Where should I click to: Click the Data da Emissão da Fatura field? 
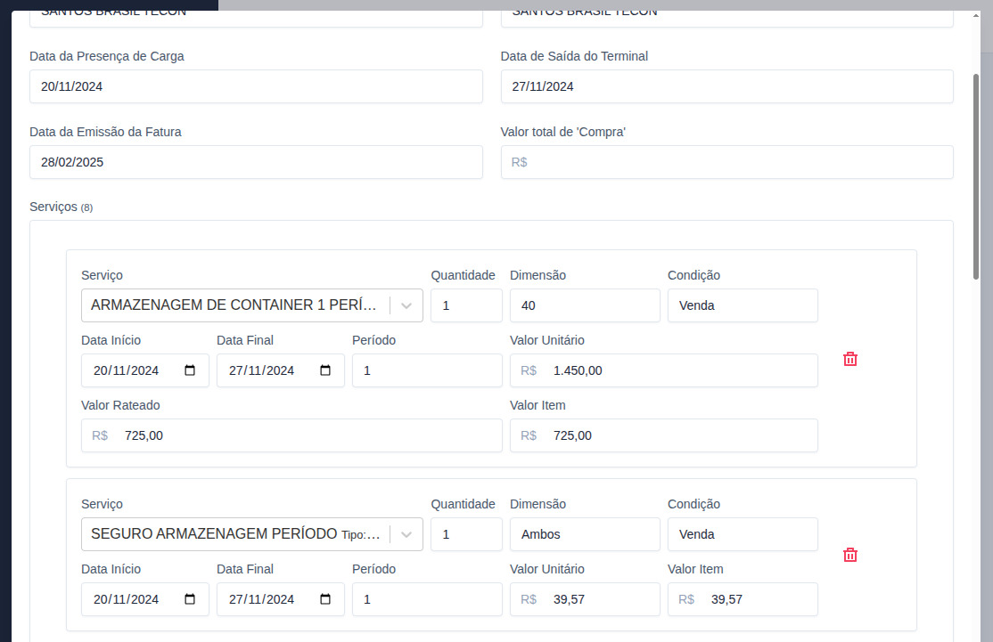click(256, 163)
